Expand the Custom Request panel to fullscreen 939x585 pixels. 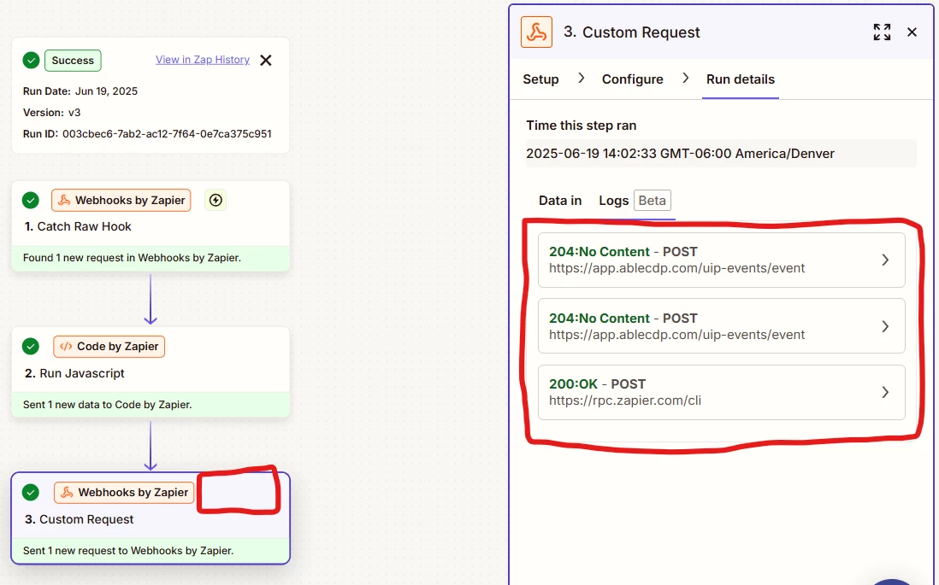tap(882, 32)
